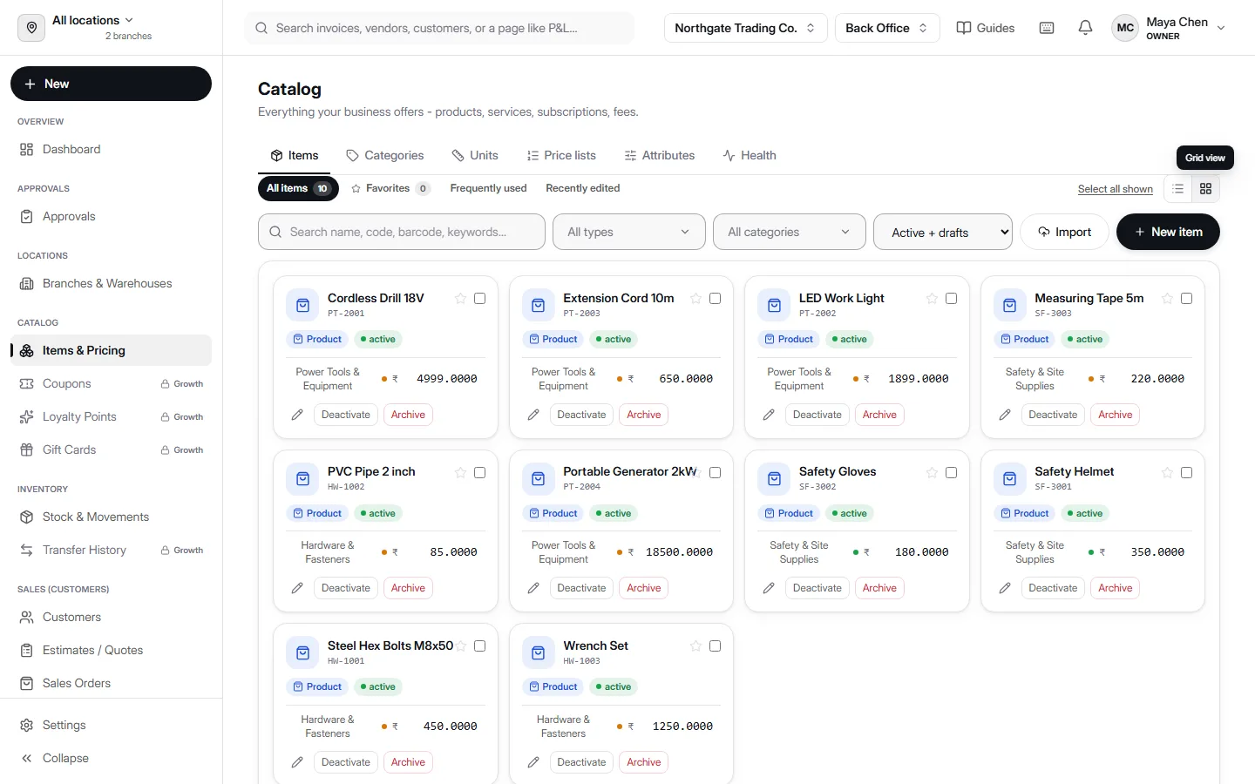Star the Safety Gloves item
Image resolution: width=1255 pixels, height=784 pixels.
(932, 472)
